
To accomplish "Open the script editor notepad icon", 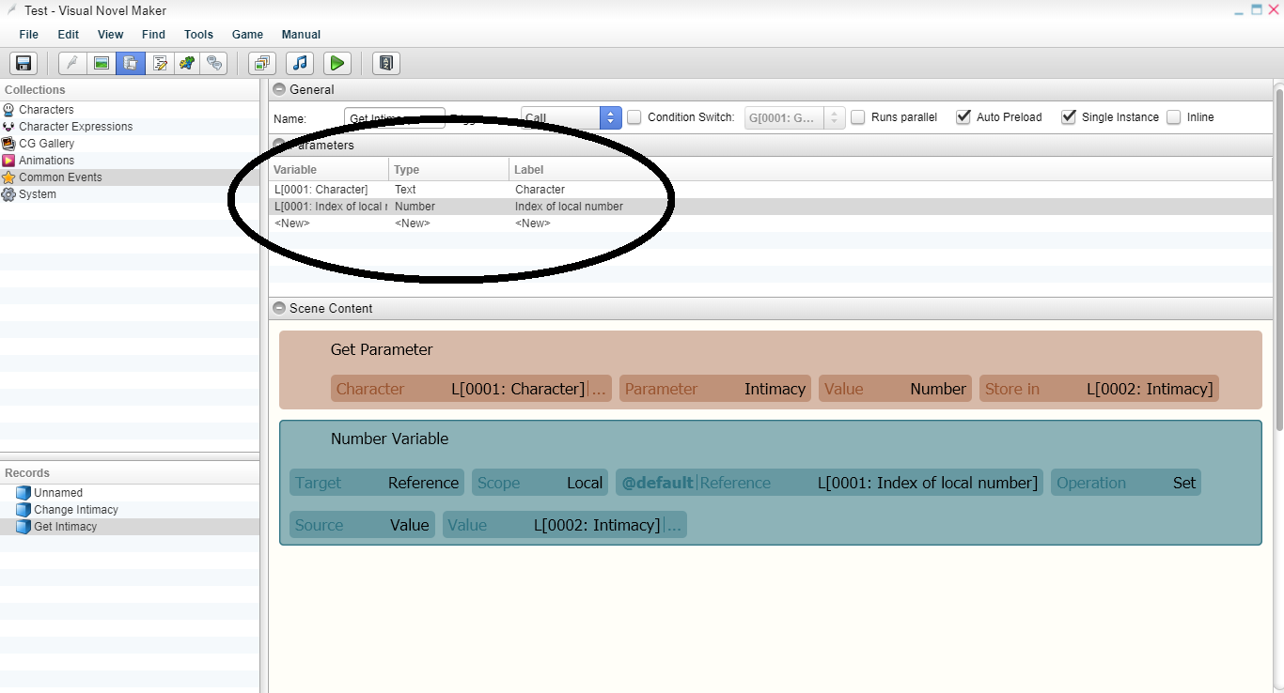I will point(159,64).
